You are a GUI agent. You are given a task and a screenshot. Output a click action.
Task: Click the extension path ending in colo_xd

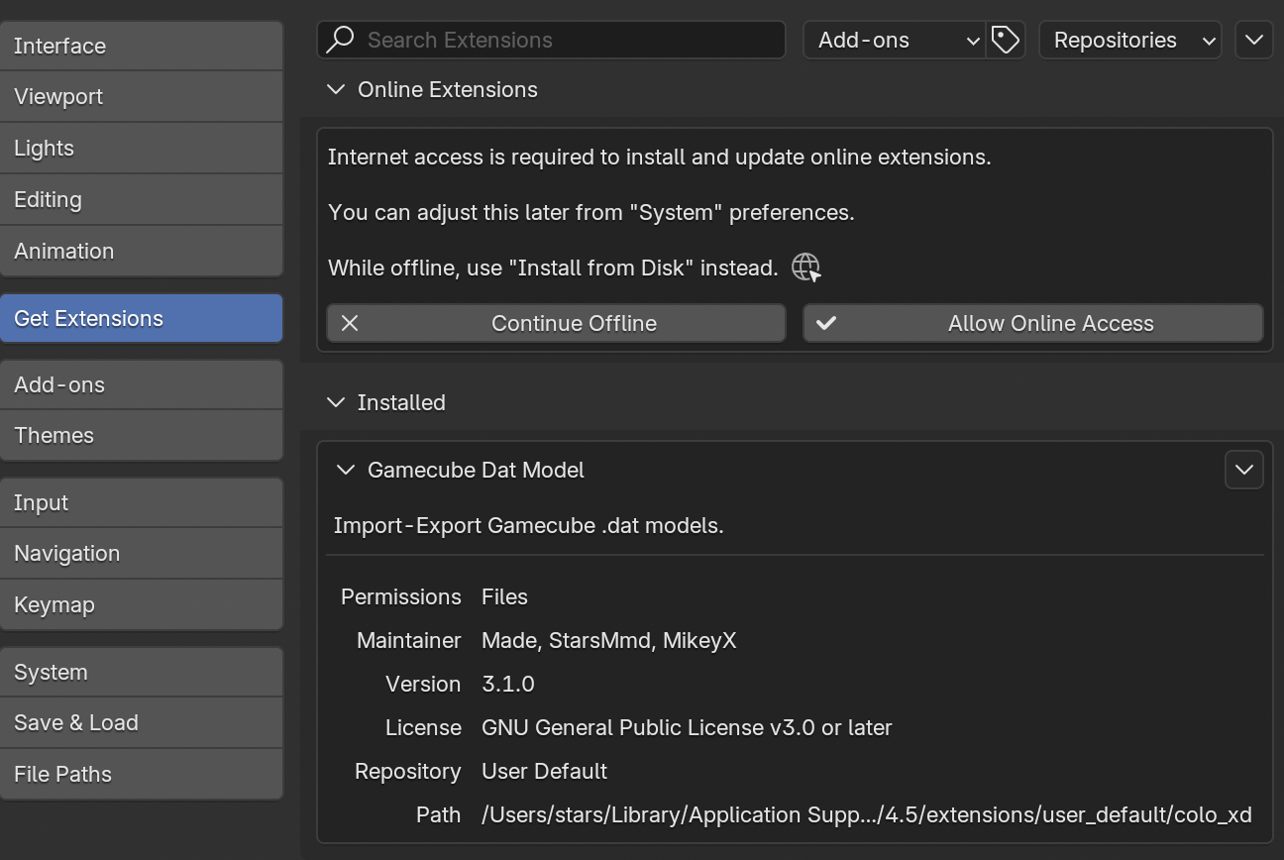(x=867, y=815)
